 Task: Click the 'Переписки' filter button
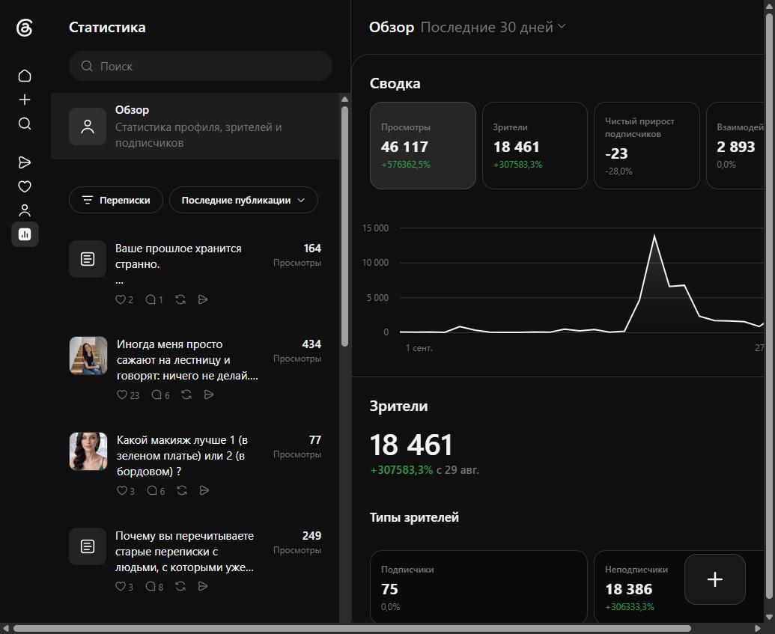pyautogui.click(x=116, y=200)
